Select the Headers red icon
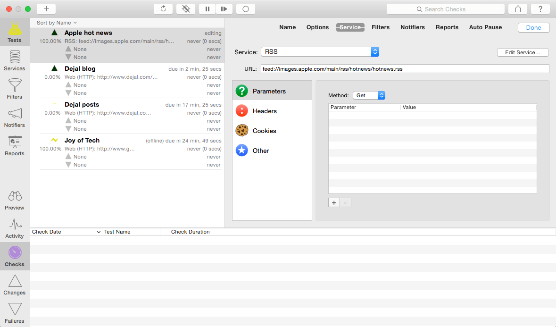Screen dimensions: 556x327 pos(242,111)
